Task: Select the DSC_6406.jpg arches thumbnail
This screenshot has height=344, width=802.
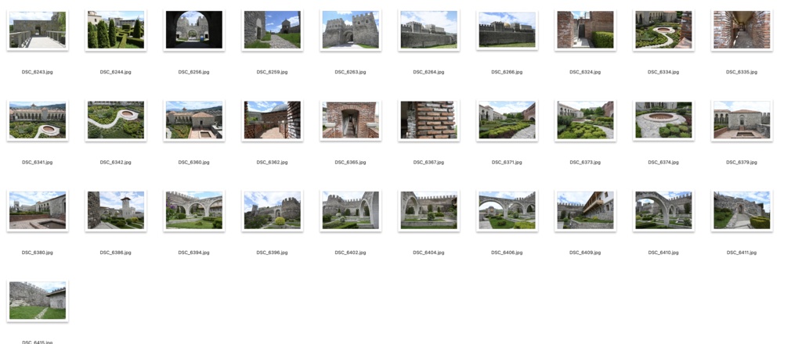Action: (x=507, y=210)
